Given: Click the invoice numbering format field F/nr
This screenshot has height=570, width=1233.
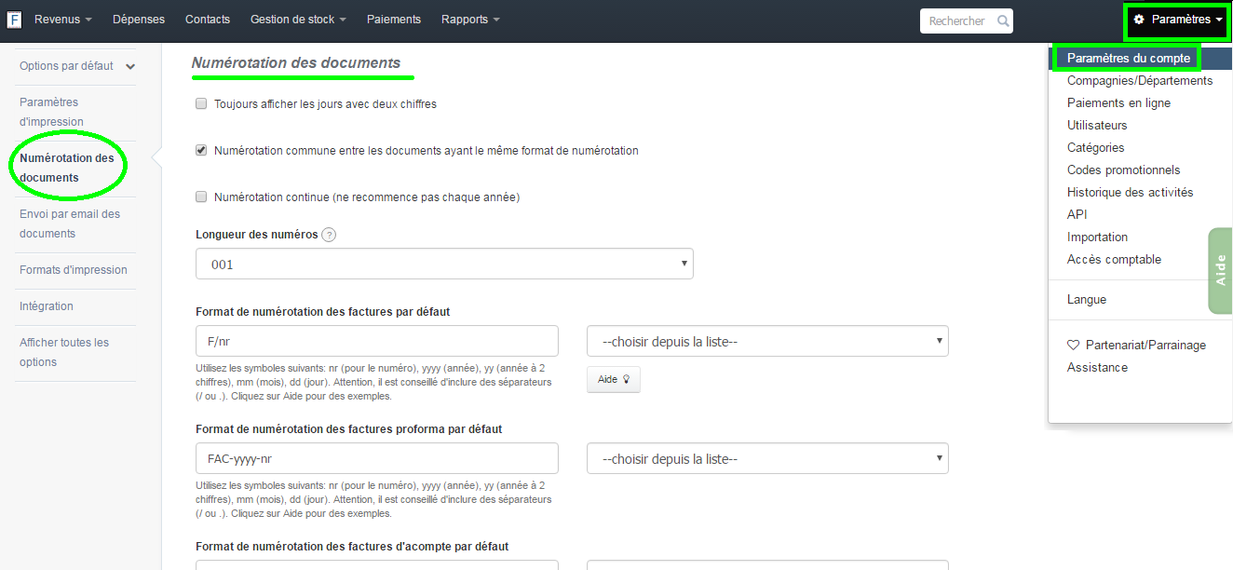Looking at the screenshot, I should [x=376, y=341].
